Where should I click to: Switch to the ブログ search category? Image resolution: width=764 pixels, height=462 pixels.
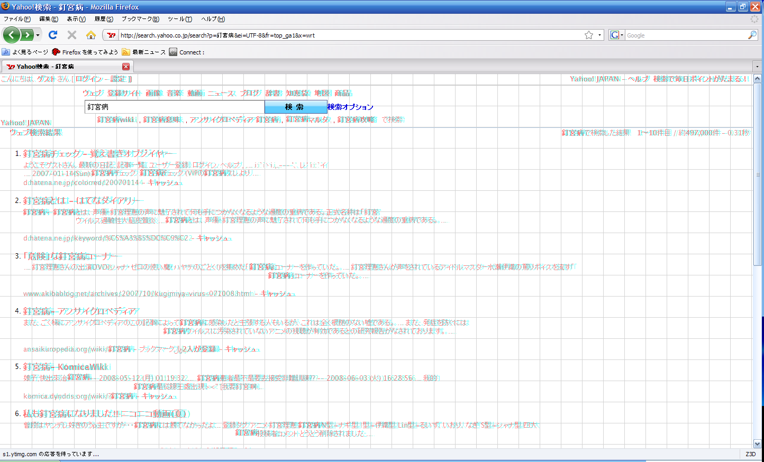tap(250, 93)
